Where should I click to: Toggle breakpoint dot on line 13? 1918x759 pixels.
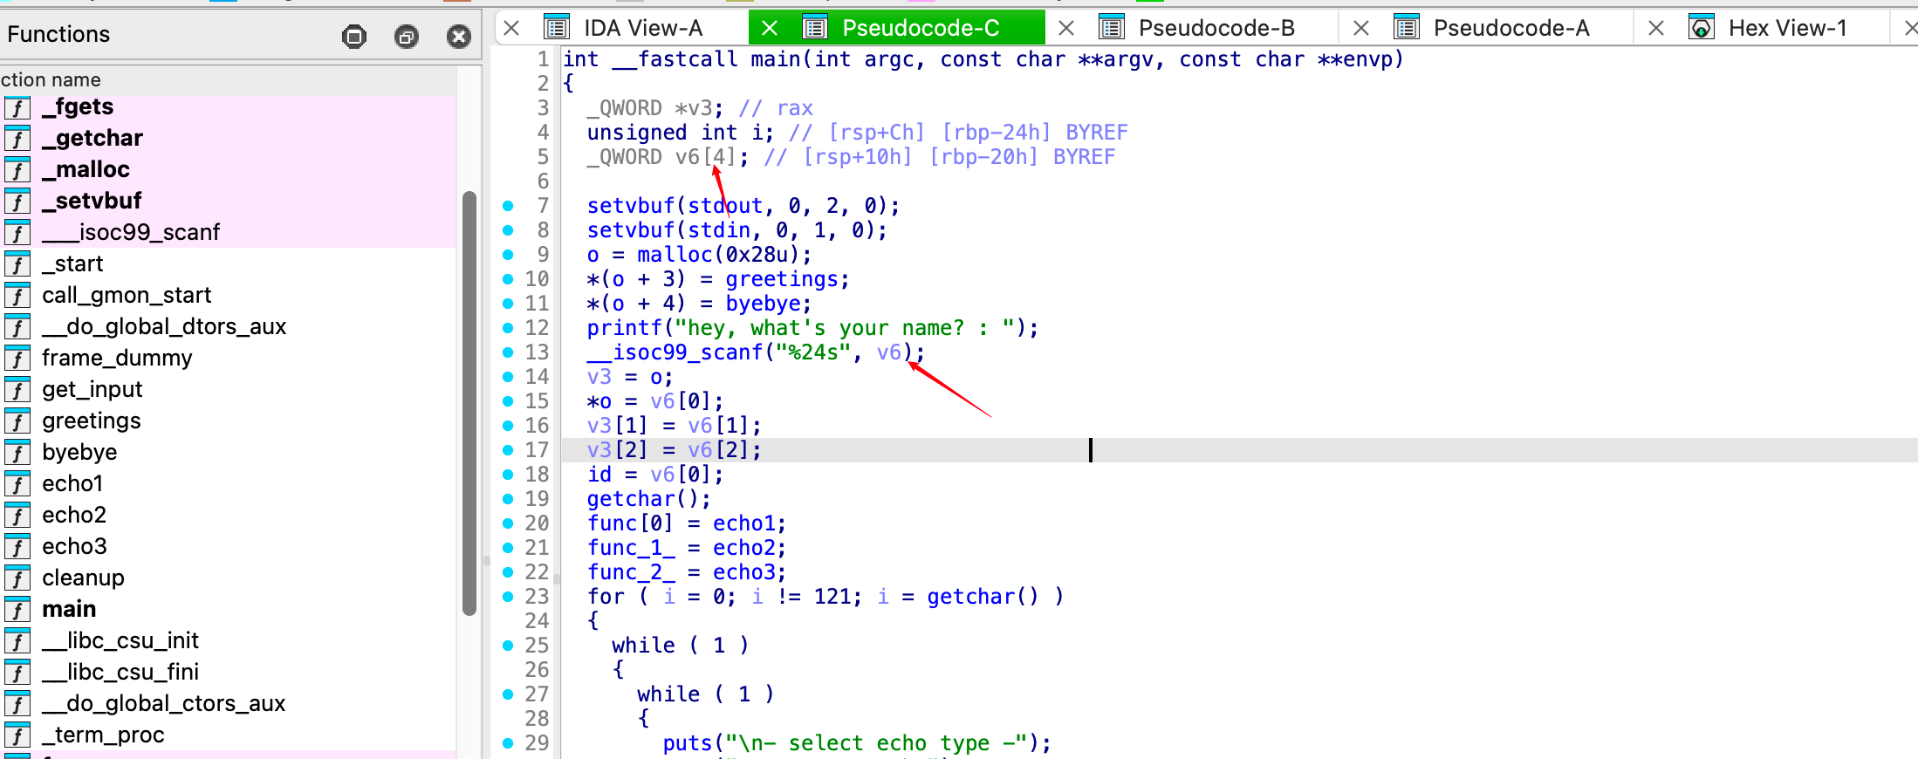coord(508,352)
